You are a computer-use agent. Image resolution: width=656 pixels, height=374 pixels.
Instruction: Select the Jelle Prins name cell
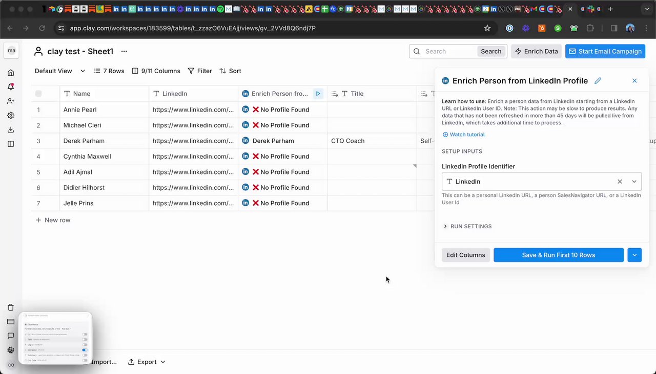(x=104, y=203)
